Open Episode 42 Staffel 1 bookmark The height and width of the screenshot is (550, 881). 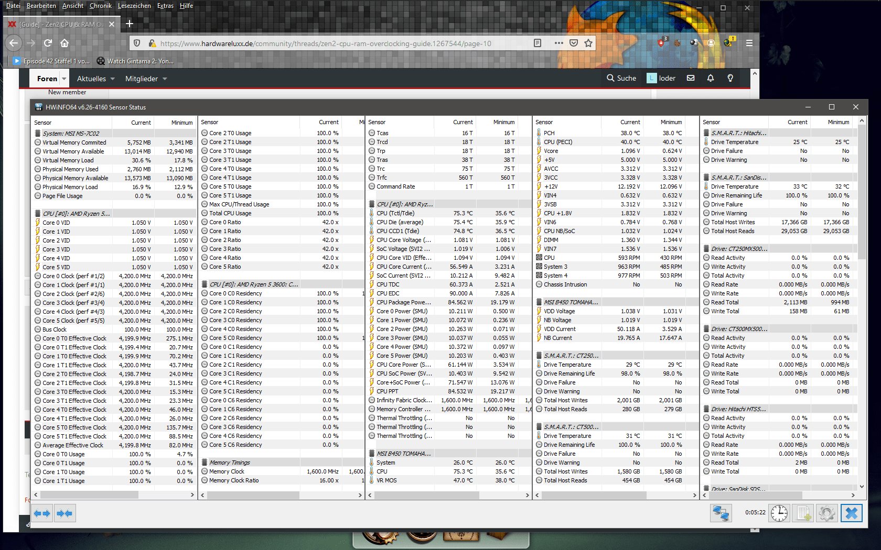click(x=51, y=61)
